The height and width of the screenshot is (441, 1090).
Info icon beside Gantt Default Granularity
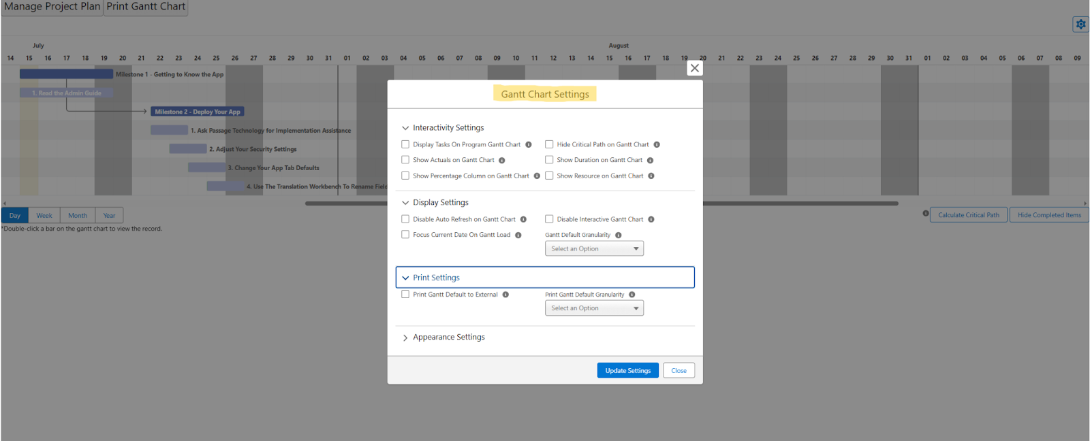(x=619, y=235)
